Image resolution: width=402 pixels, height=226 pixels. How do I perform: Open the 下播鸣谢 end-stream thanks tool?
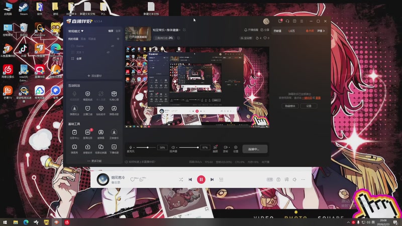coord(114,149)
